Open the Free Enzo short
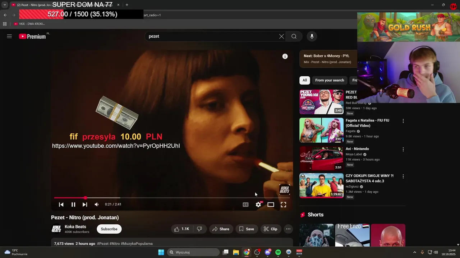The image size is (460, 258). coord(352,235)
